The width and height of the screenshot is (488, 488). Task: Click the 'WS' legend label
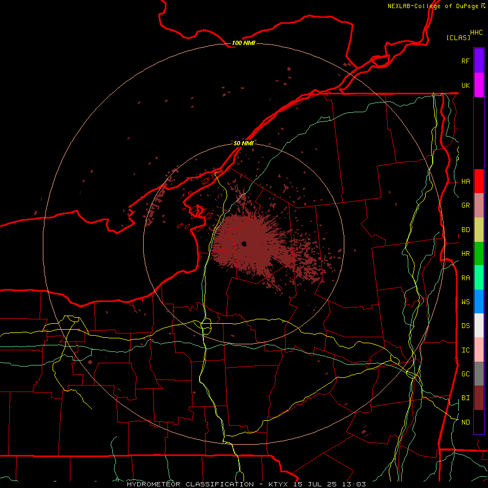click(466, 302)
